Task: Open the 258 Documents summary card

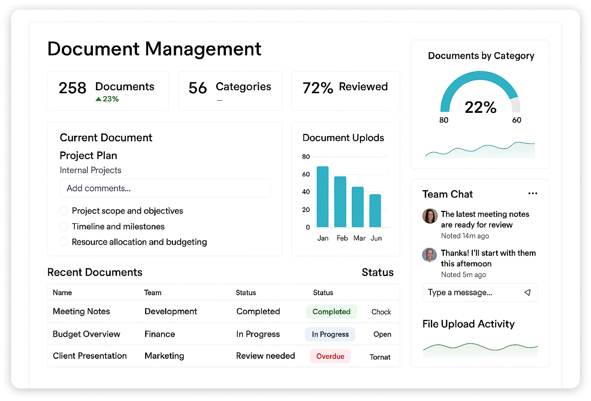Action: pyautogui.click(x=108, y=91)
